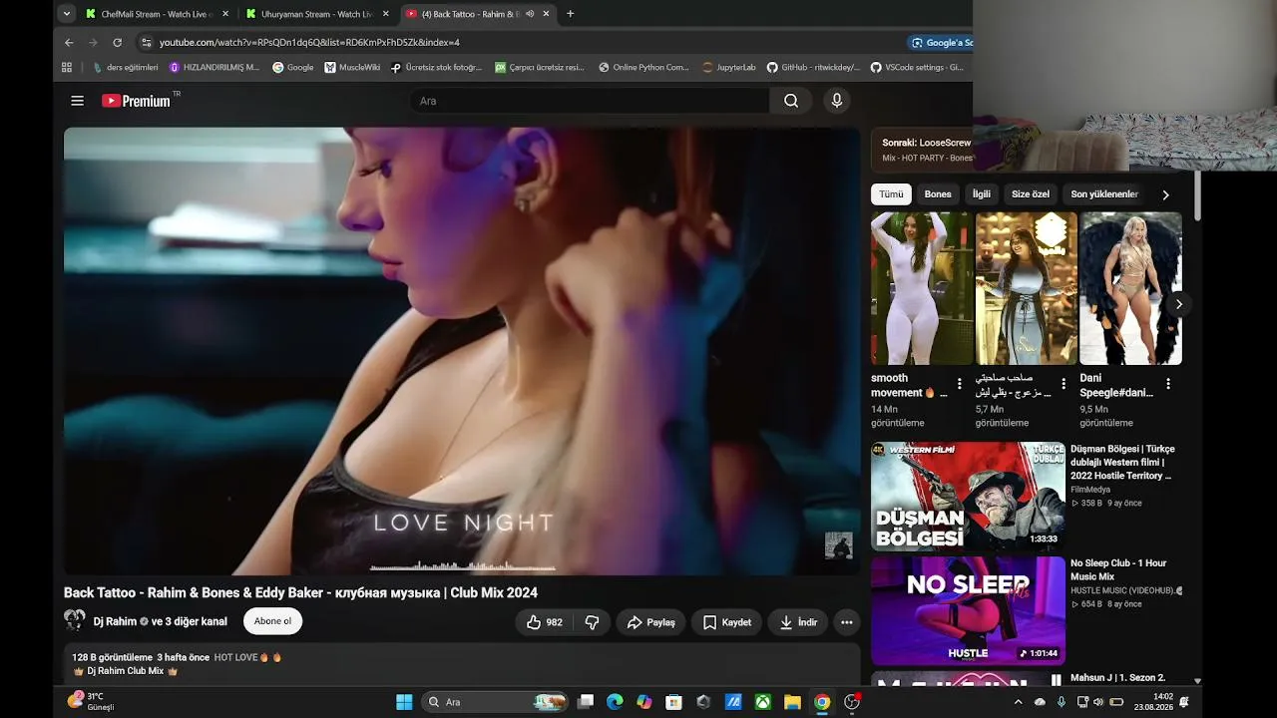This screenshot has height=718, width=1277.
Task: Open the Sonraki LooseScrew playlist panel
Action: 921,150
